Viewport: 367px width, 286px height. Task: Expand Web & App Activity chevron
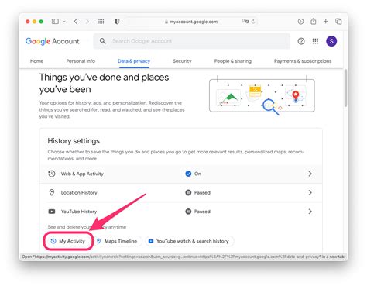point(310,174)
